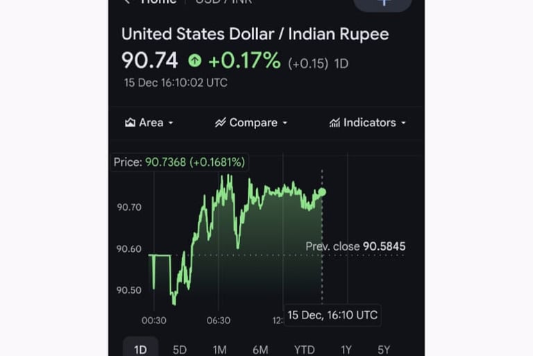Screen dimensions: 533x356
Task: Go to the Home breadcrumb link
Action: 158,2
